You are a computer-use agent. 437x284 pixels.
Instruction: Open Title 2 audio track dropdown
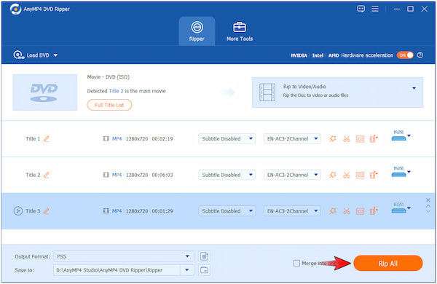pyautogui.click(x=292, y=175)
